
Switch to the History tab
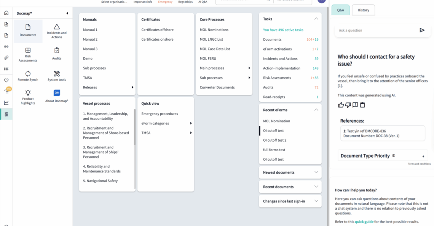click(363, 10)
